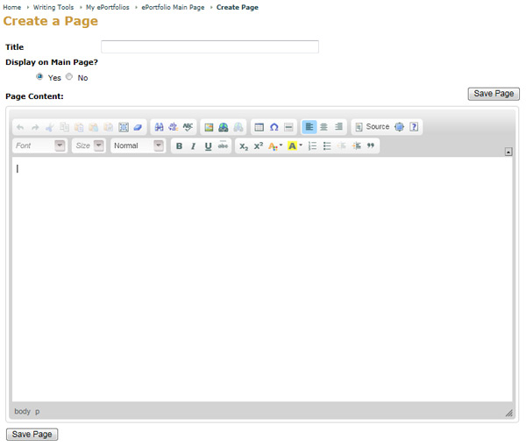Maximize the editor with the maximize icon

(x=399, y=127)
